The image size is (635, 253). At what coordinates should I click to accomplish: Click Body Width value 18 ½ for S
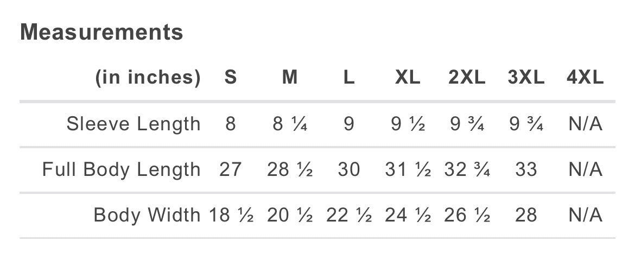coord(231,214)
